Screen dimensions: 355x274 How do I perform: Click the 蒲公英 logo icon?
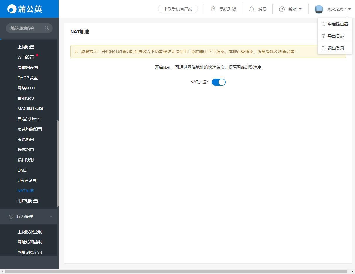tap(12, 9)
